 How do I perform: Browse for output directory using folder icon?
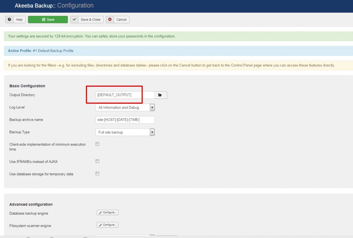[161, 95]
